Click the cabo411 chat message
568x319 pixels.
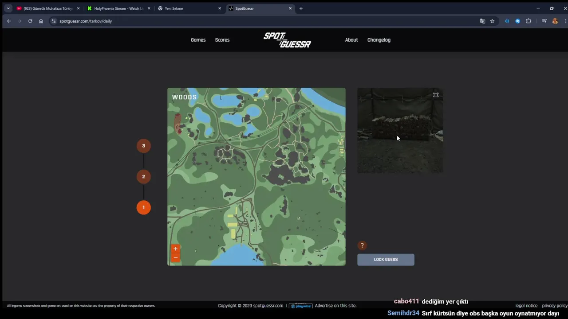pyautogui.click(x=431, y=301)
